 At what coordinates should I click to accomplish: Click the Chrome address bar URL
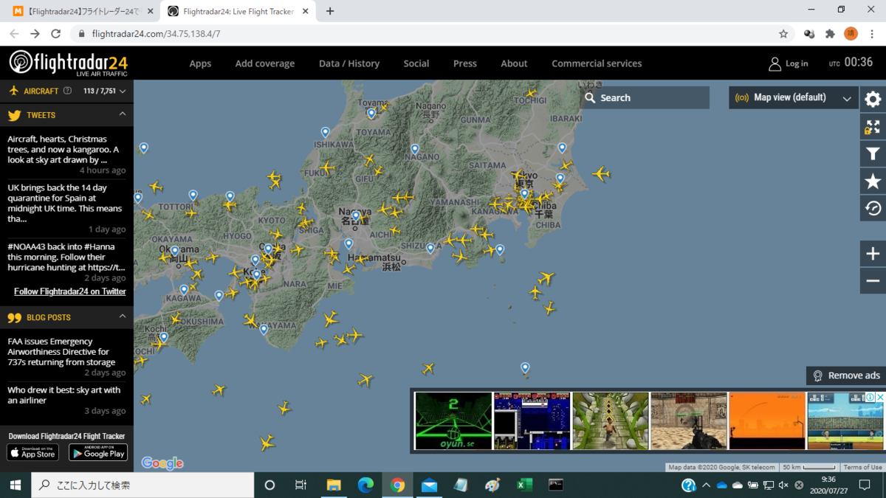pos(156,34)
